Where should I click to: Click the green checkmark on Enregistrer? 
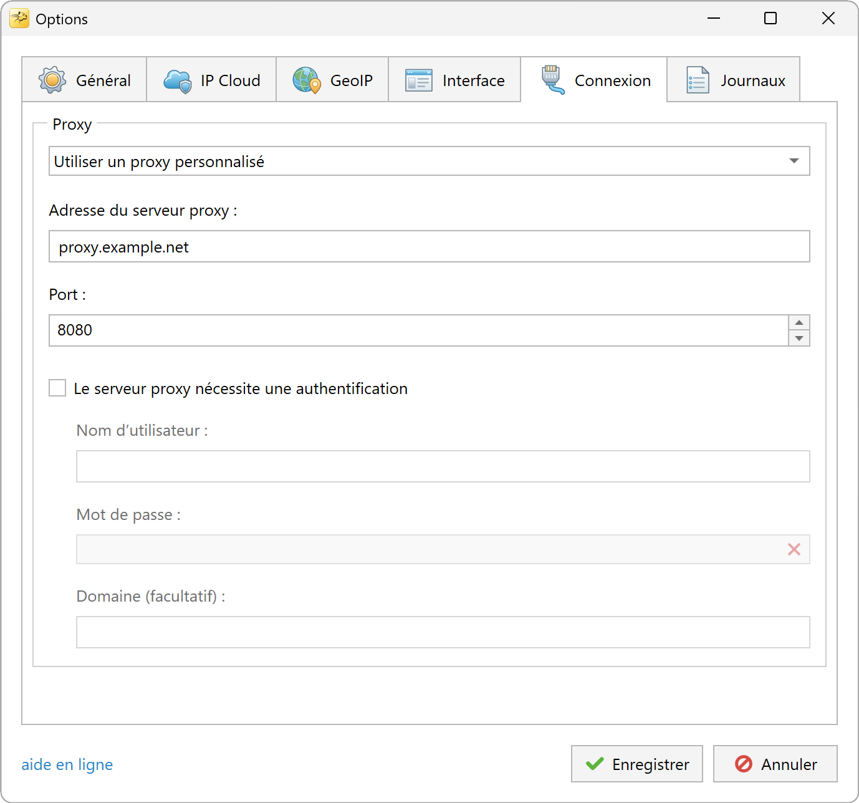(x=595, y=764)
